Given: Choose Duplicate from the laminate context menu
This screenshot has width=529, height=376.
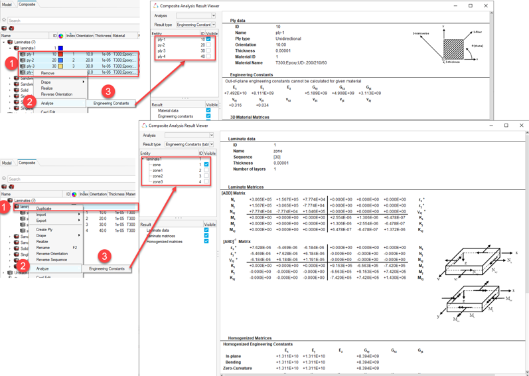Looking at the screenshot, I should tap(44, 209).
